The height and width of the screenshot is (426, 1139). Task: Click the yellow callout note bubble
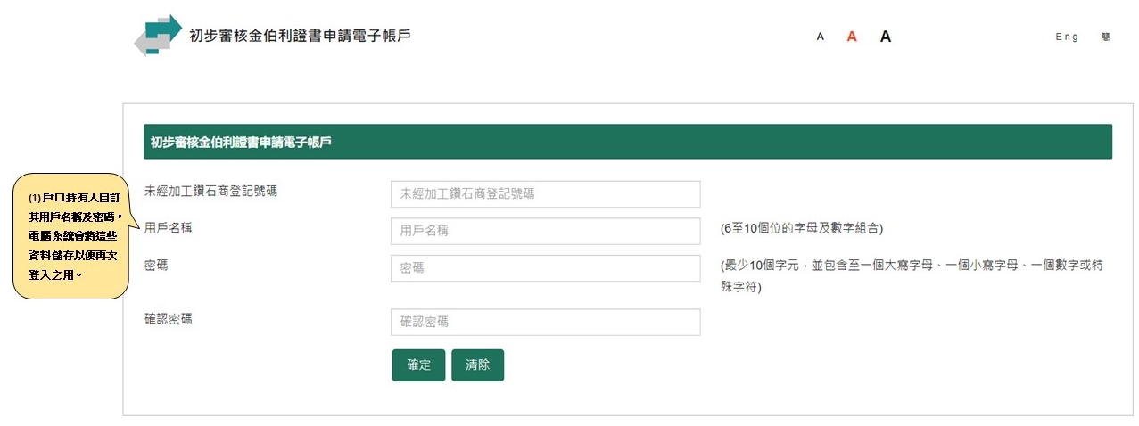pos(76,235)
